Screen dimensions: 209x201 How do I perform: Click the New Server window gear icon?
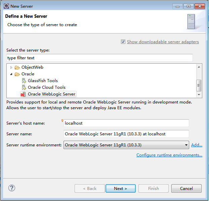[x=6, y=6]
